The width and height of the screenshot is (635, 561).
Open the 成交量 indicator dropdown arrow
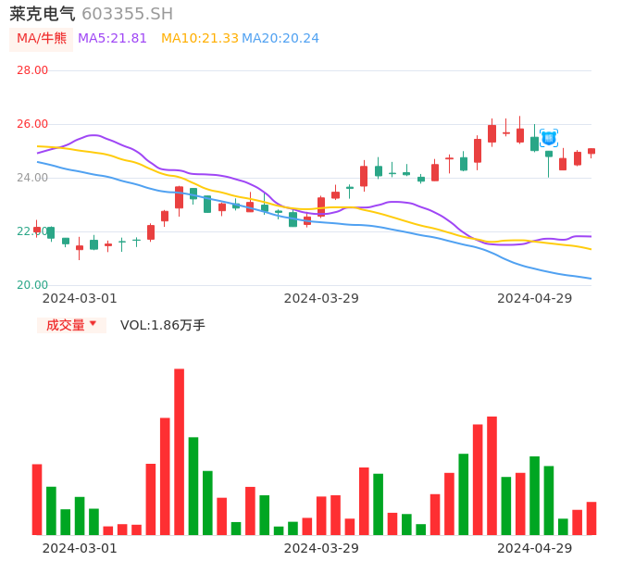point(93,324)
